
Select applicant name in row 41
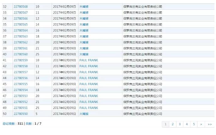pyautogui.click(x=143, y=60)
